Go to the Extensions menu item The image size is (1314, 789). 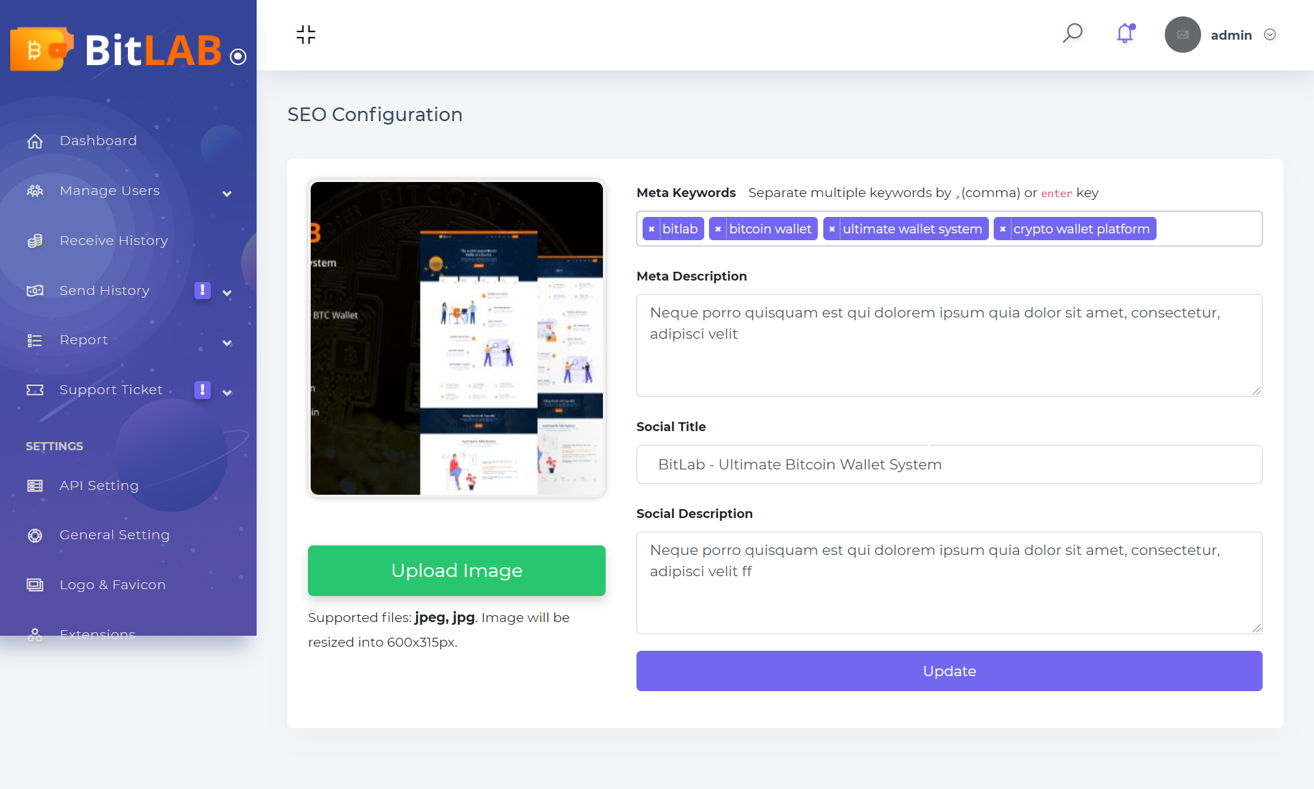[97, 634]
